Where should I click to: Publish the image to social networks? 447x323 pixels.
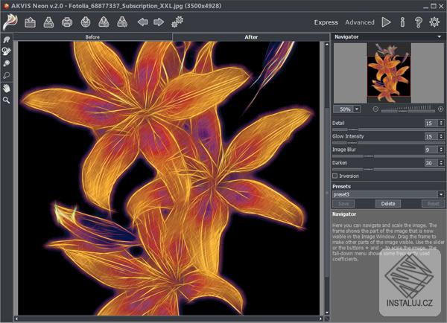pos(86,22)
